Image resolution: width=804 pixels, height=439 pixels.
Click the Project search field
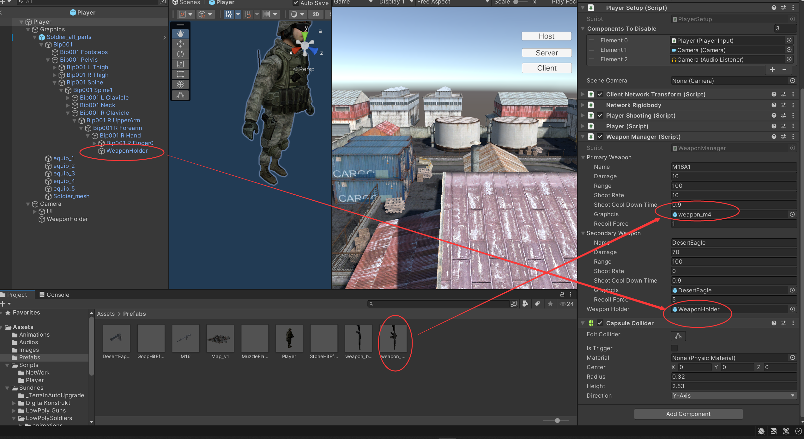[439, 304]
